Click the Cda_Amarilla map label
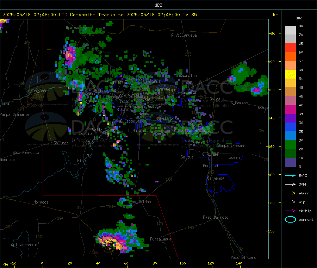 (26, 152)
